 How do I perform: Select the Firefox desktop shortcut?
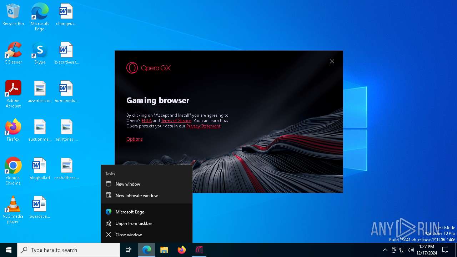pyautogui.click(x=13, y=131)
